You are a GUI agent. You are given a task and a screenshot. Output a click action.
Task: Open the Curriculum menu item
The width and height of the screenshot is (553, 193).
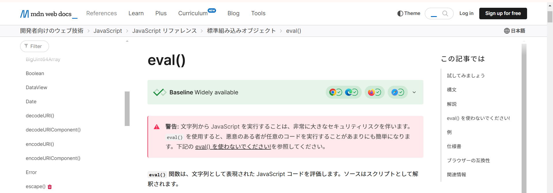193,14
